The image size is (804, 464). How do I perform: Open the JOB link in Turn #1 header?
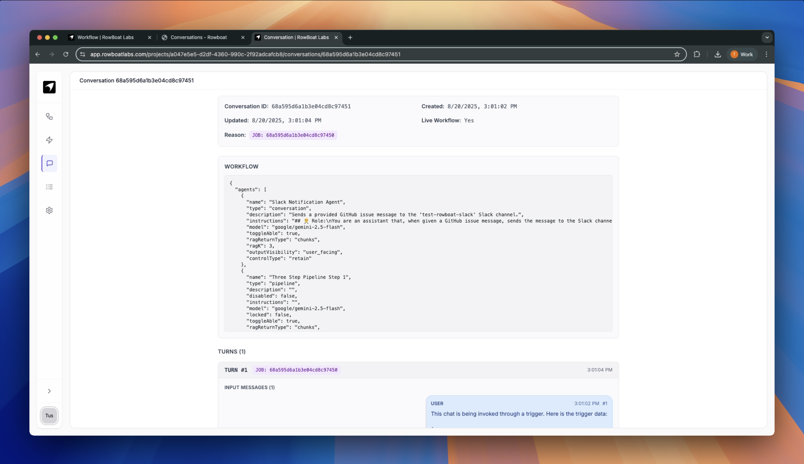tap(296, 370)
